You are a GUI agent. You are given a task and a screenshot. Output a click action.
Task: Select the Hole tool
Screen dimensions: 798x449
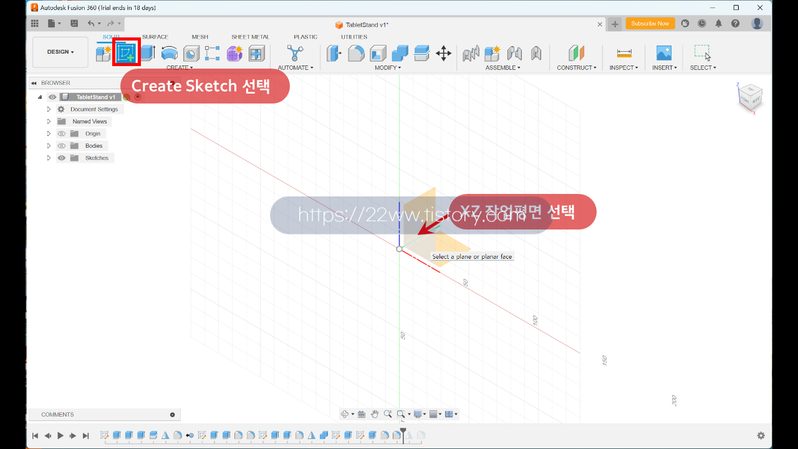(191, 53)
